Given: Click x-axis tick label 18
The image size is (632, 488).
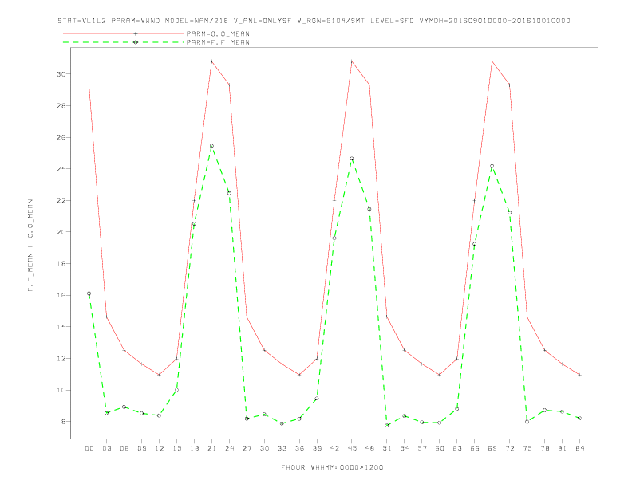Looking at the screenshot, I should 194,448.
